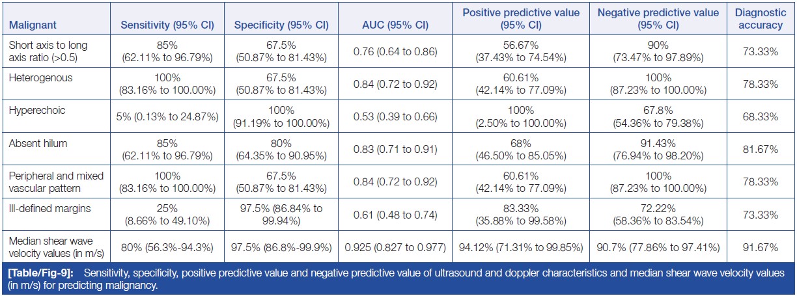Screen dimensions: 797x296
Task: Click the 0.925 (0.827 to 0.977) AUC cell
Action: 389,247
